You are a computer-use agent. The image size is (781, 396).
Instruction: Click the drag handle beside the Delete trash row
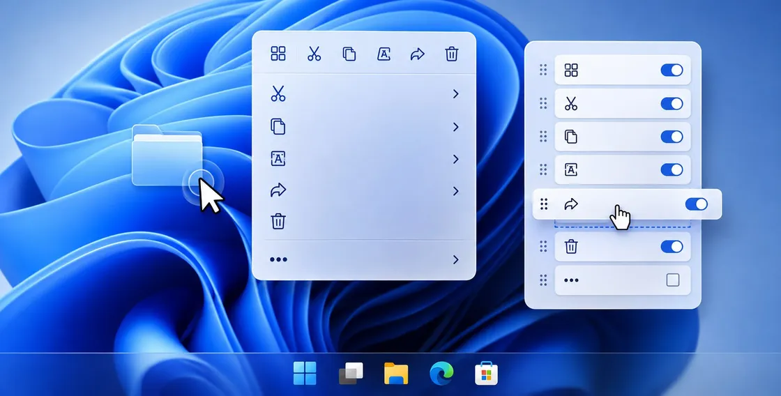(543, 246)
